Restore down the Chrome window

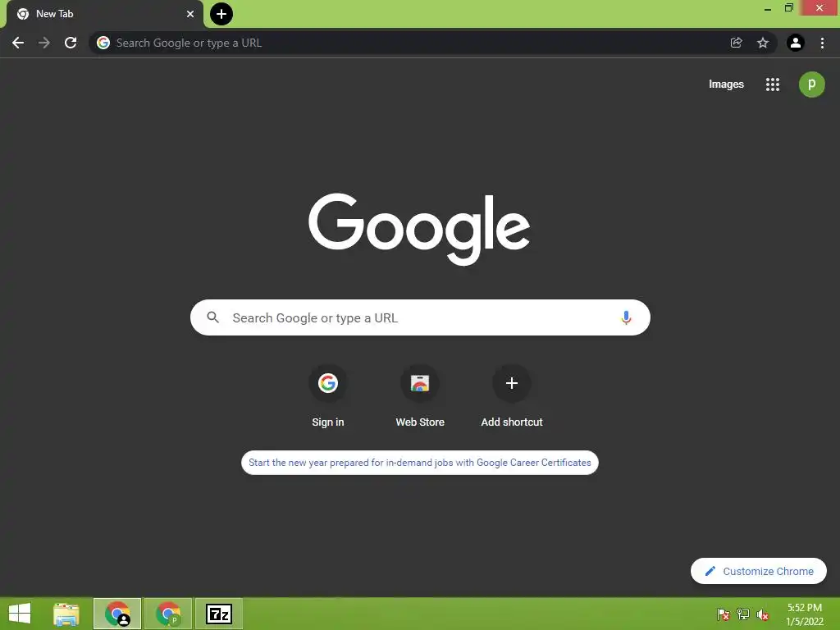(x=789, y=8)
